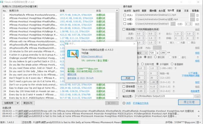Tick the 黑白 black-white checkbox
Viewport: 203px width, 124px height.
[189, 42]
